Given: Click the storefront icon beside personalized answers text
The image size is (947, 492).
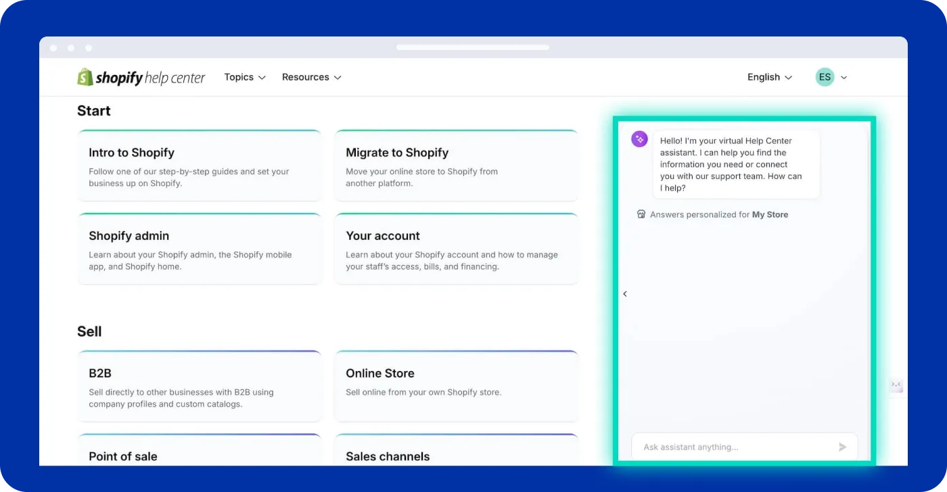Looking at the screenshot, I should point(641,214).
